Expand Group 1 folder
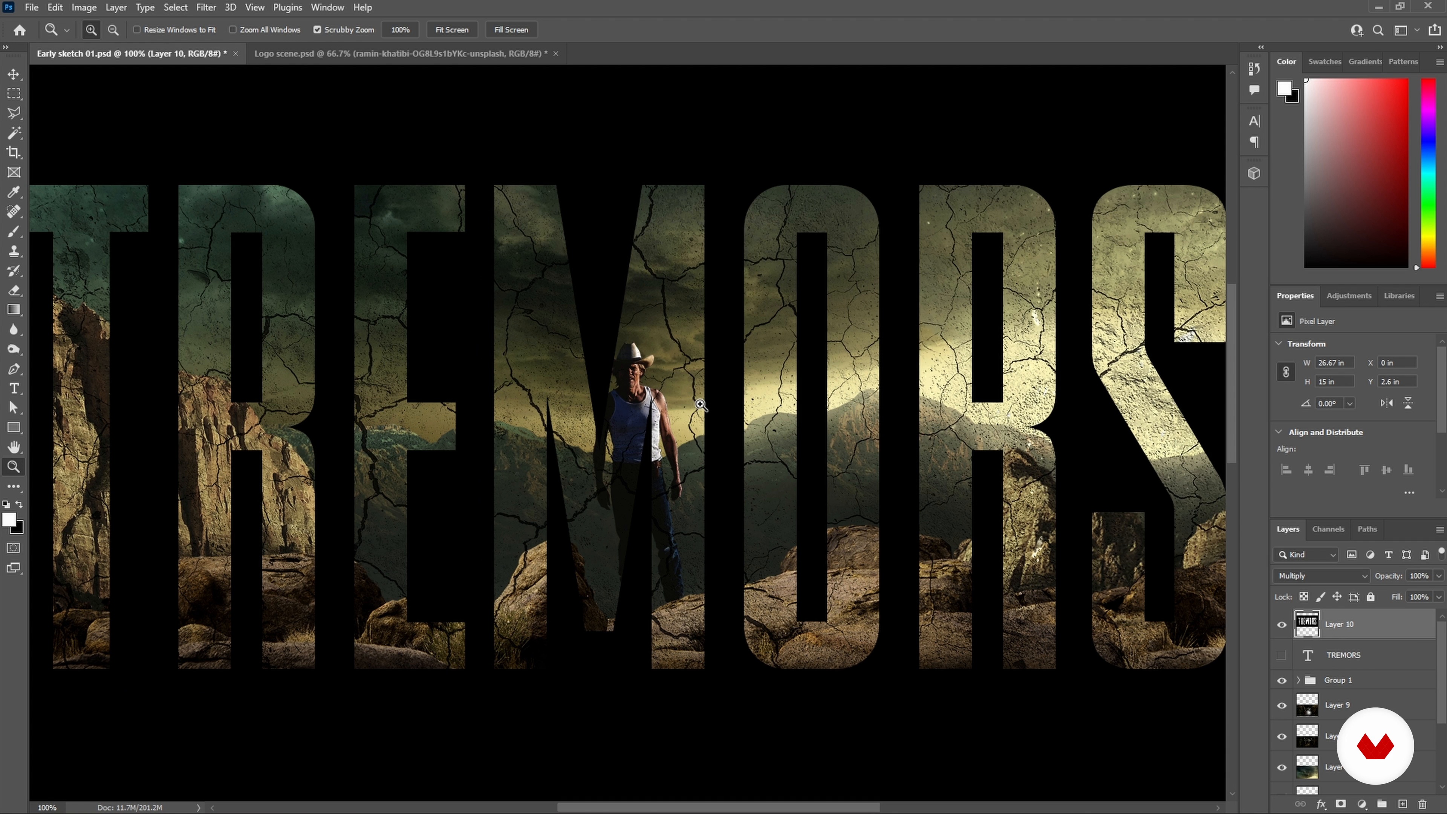This screenshot has height=814, width=1447. pyautogui.click(x=1298, y=680)
